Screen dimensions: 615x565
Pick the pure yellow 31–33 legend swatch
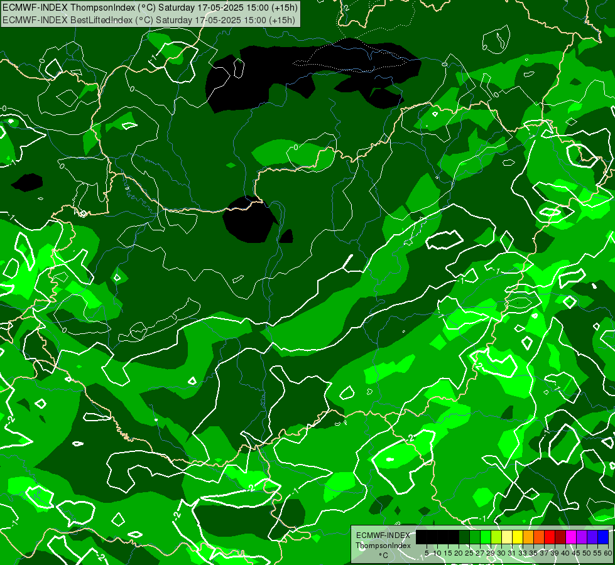(518, 537)
